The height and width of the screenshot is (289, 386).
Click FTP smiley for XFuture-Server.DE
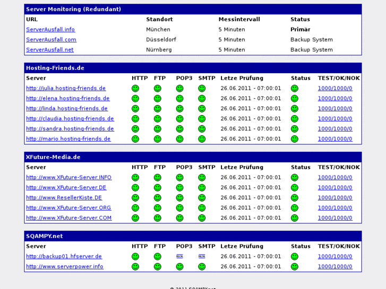tap(158, 187)
